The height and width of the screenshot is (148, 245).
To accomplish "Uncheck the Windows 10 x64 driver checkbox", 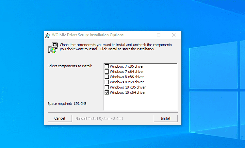I will click(x=107, y=92).
